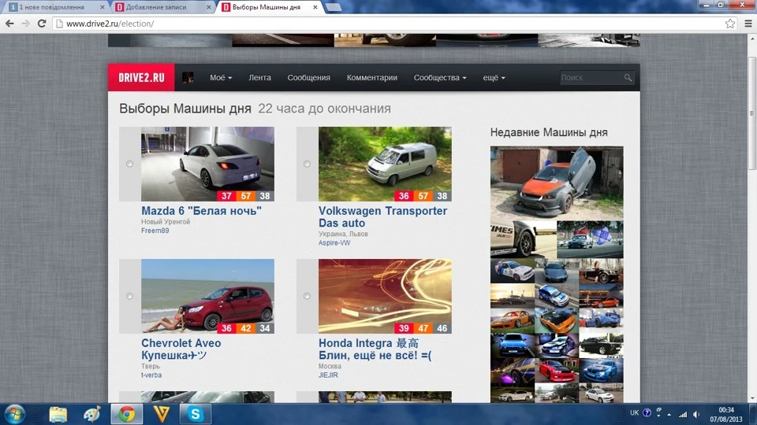Screen dimensions: 757x425
Task: Click the search magnifier icon
Action: (628, 78)
